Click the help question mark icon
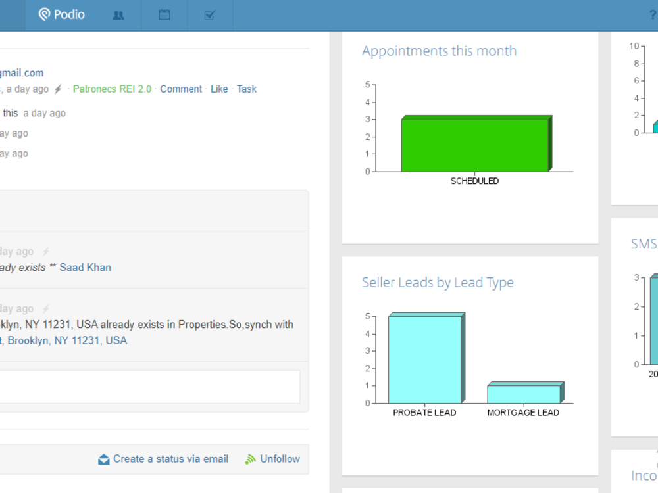Viewport: 658px width, 493px height. click(x=653, y=15)
